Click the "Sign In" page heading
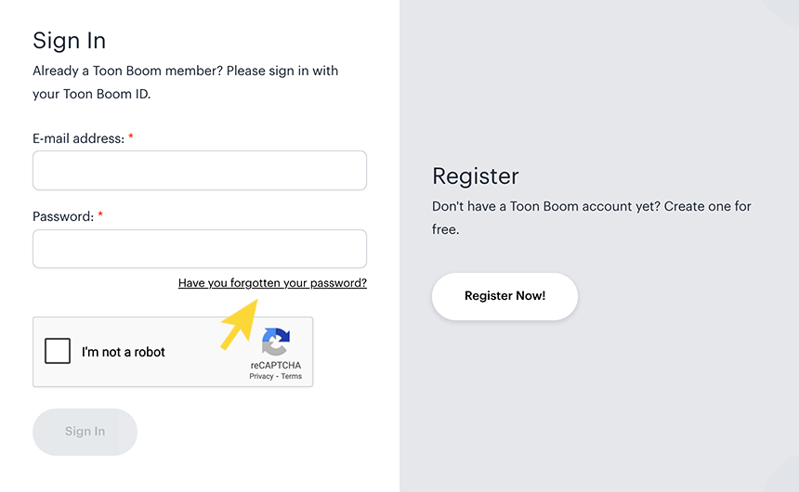Viewport: 799px width, 492px height. pos(70,40)
